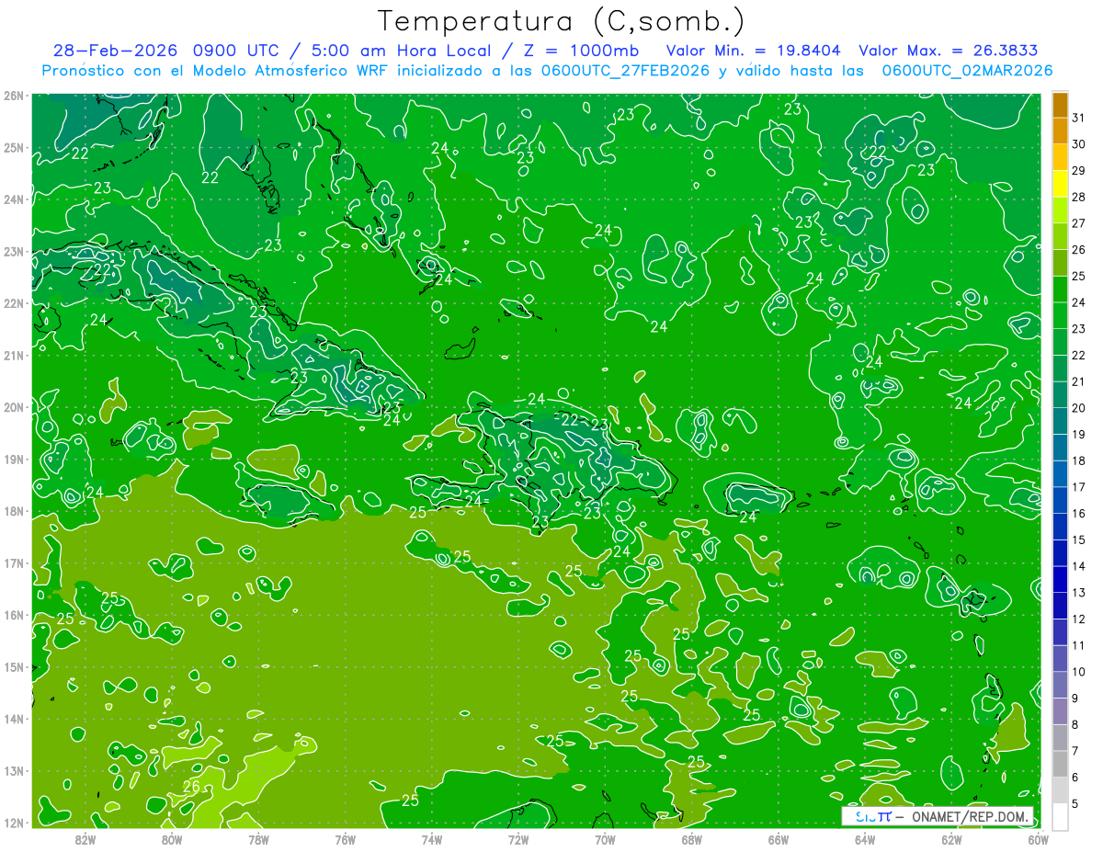Click the 76W longitude axis label

tap(345, 839)
